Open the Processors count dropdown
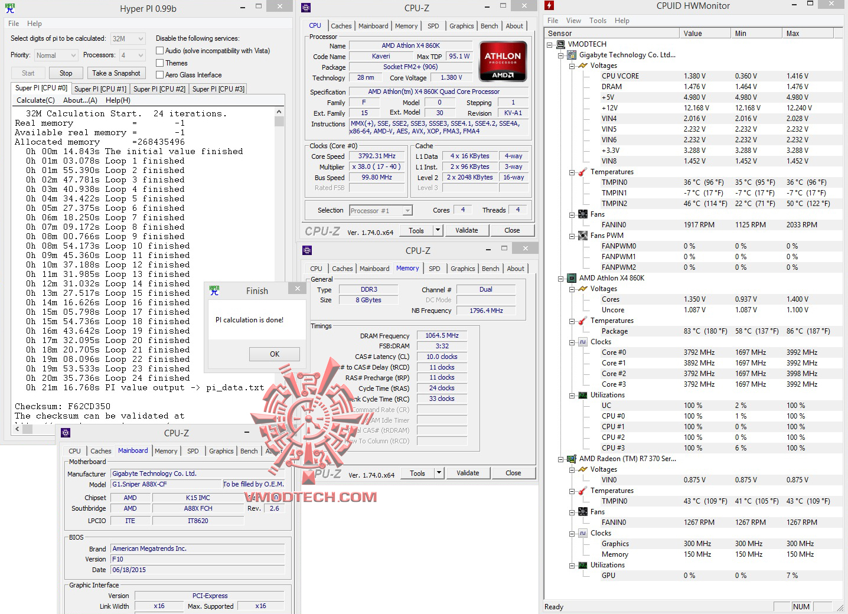 (132, 55)
